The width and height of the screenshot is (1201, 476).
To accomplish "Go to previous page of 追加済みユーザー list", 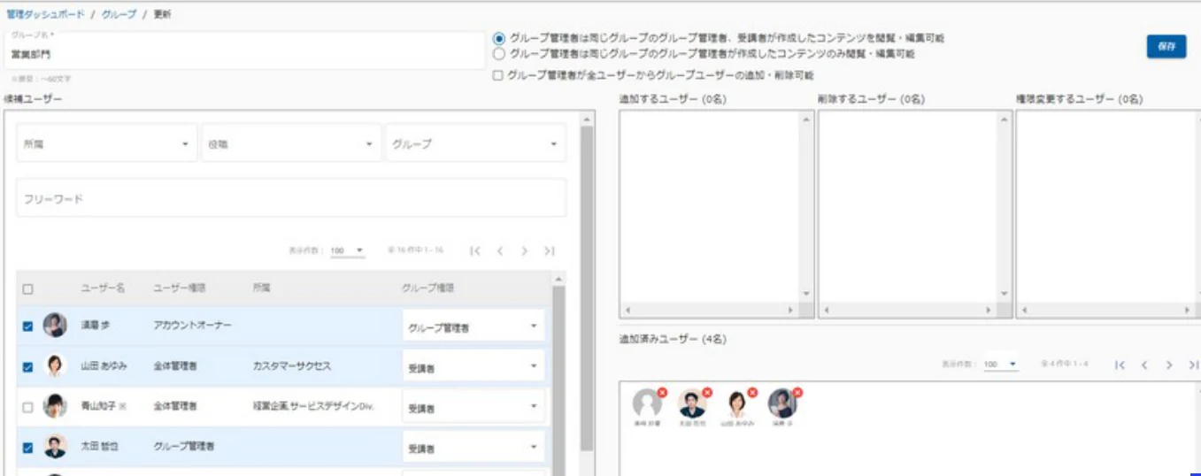I will pyautogui.click(x=1144, y=365).
